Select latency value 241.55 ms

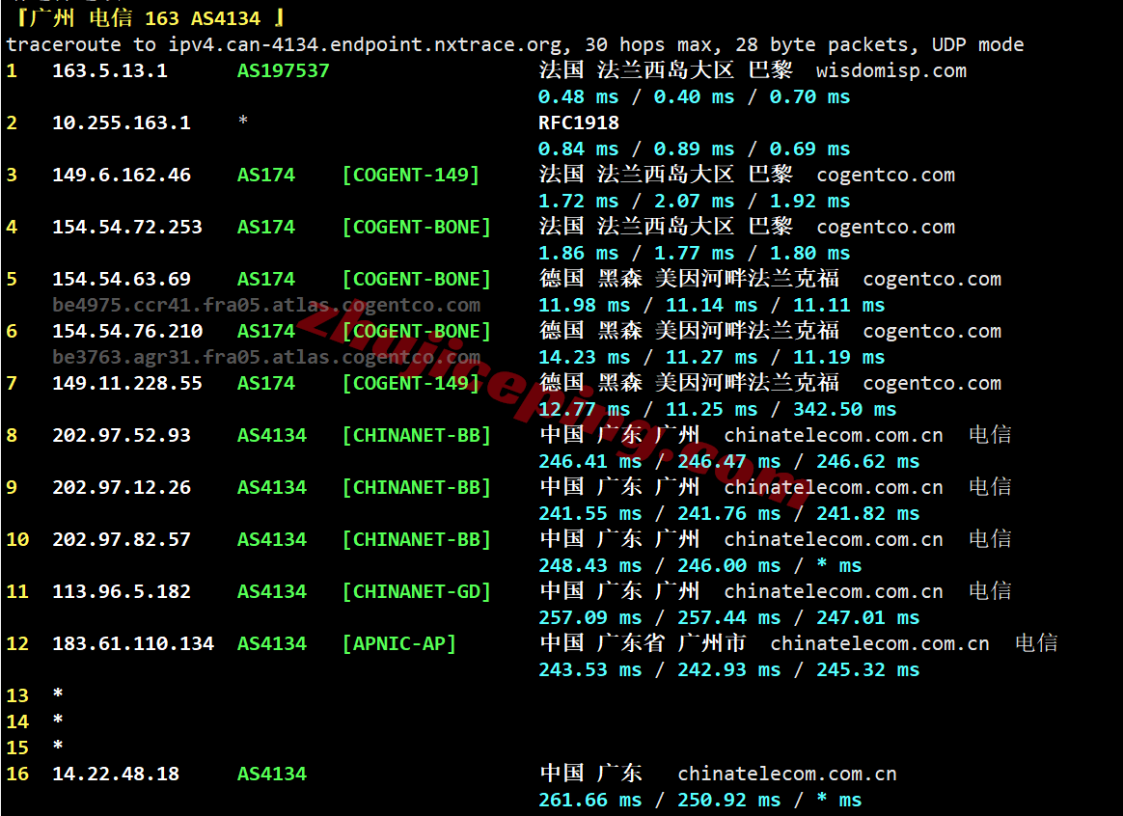[x=590, y=514]
